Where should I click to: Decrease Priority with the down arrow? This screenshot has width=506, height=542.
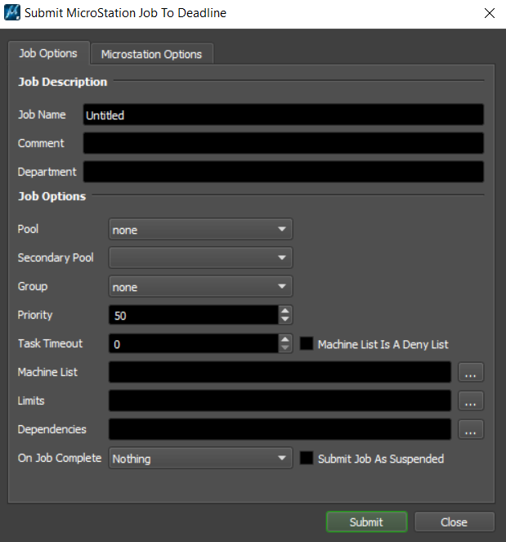(x=285, y=320)
